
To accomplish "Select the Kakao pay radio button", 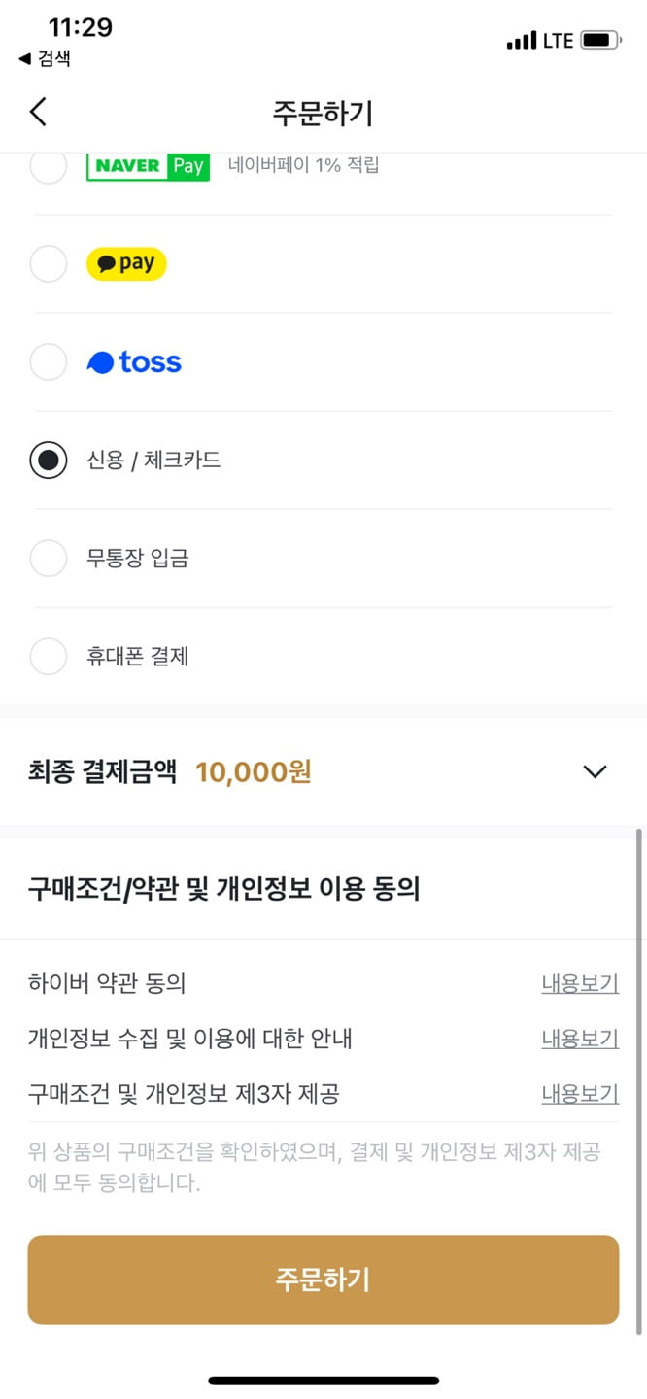I will pyautogui.click(x=49, y=263).
